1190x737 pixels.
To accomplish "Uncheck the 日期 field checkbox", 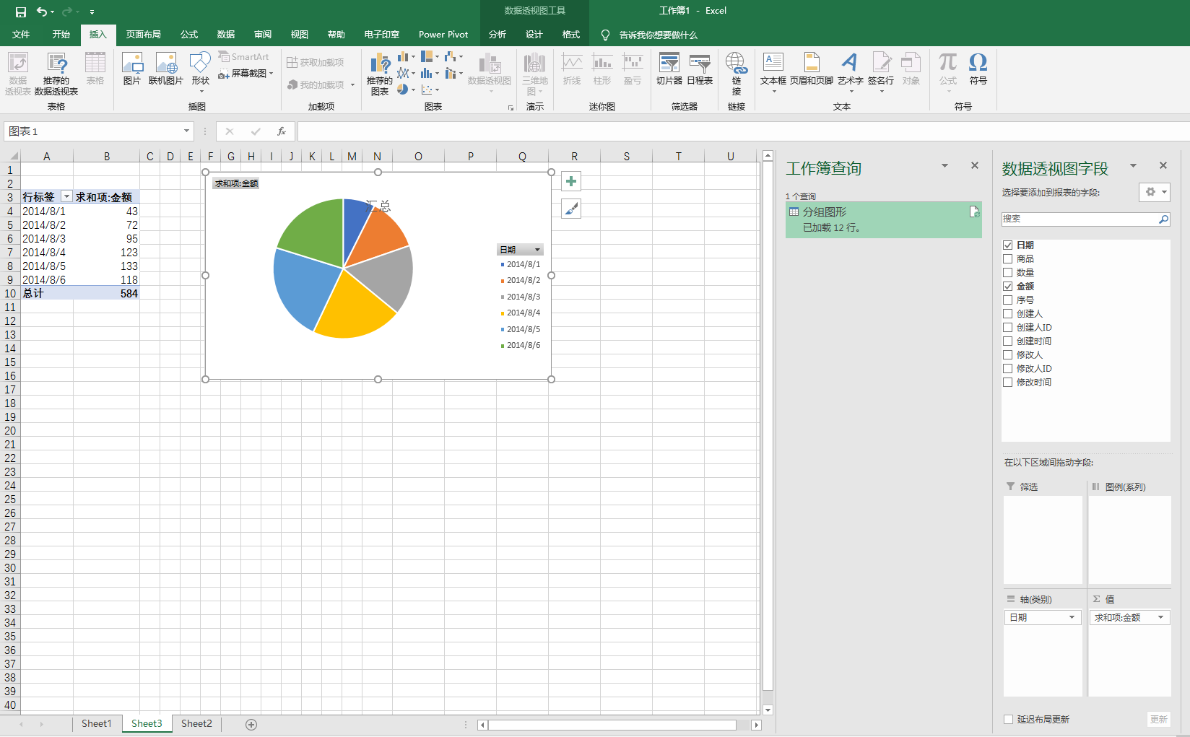I will [1007, 245].
